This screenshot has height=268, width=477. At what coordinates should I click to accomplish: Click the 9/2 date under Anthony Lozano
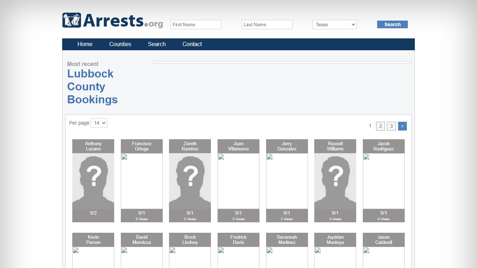(x=93, y=213)
